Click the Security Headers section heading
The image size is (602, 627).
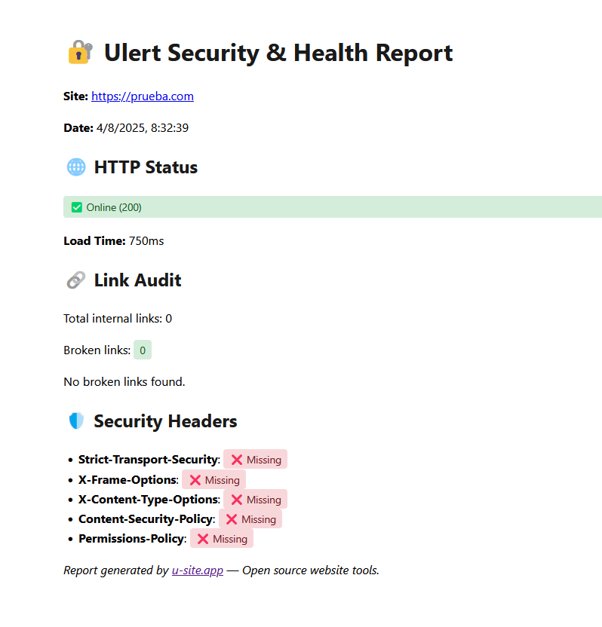click(x=165, y=421)
